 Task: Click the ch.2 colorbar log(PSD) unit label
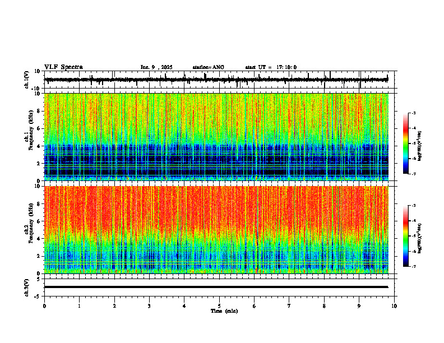tap(420, 238)
